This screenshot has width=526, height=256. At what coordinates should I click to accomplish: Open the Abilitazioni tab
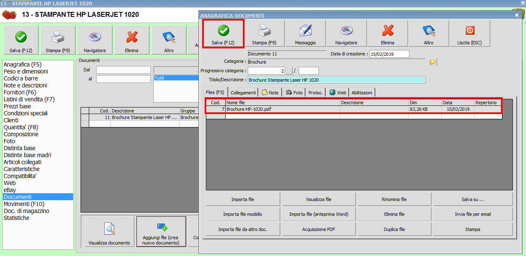pyautogui.click(x=362, y=93)
